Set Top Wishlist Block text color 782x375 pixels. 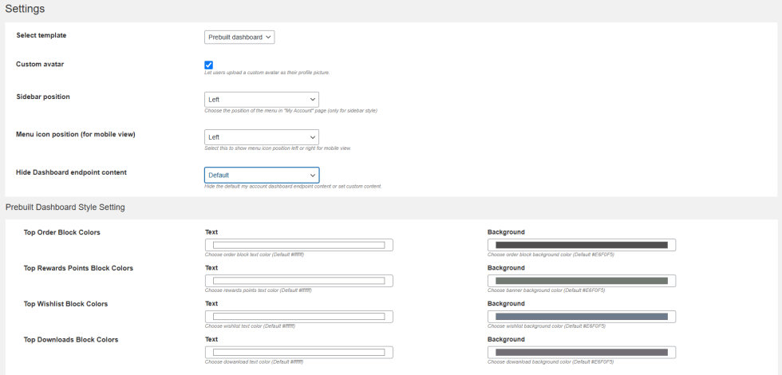(299, 317)
